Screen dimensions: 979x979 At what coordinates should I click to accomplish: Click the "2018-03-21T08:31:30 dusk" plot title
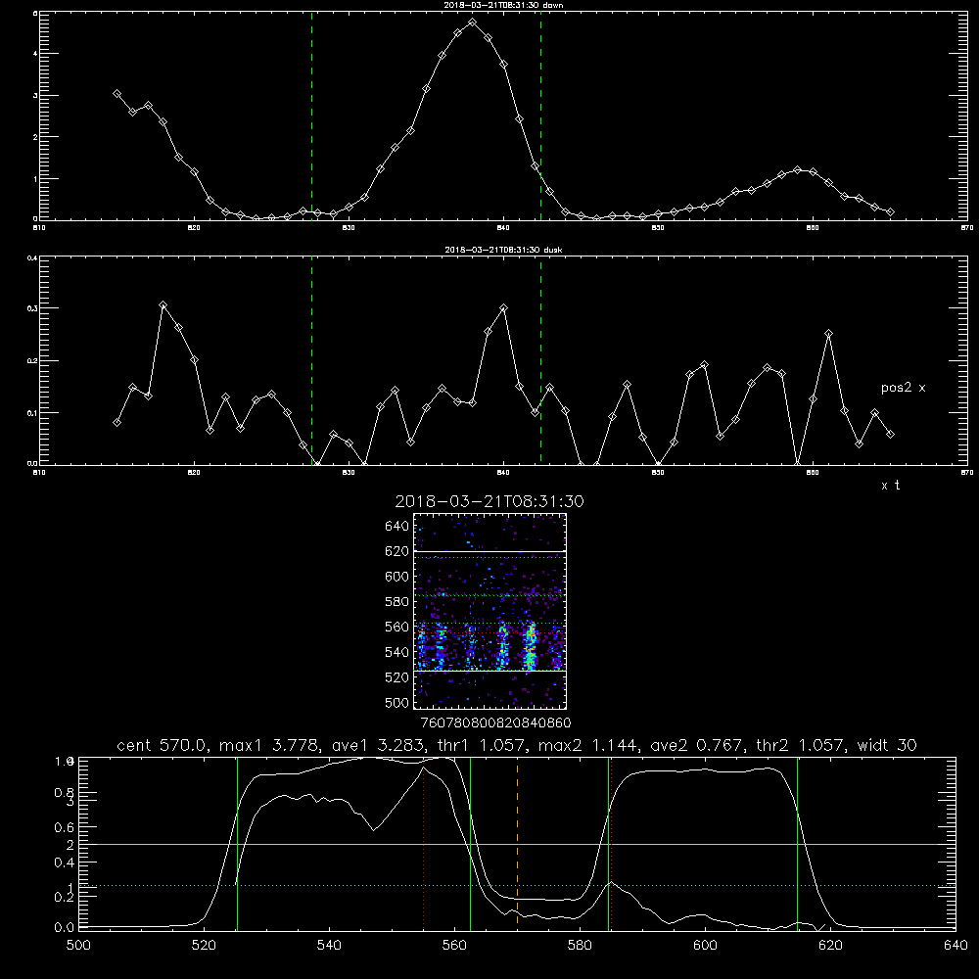[x=503, y=249]
